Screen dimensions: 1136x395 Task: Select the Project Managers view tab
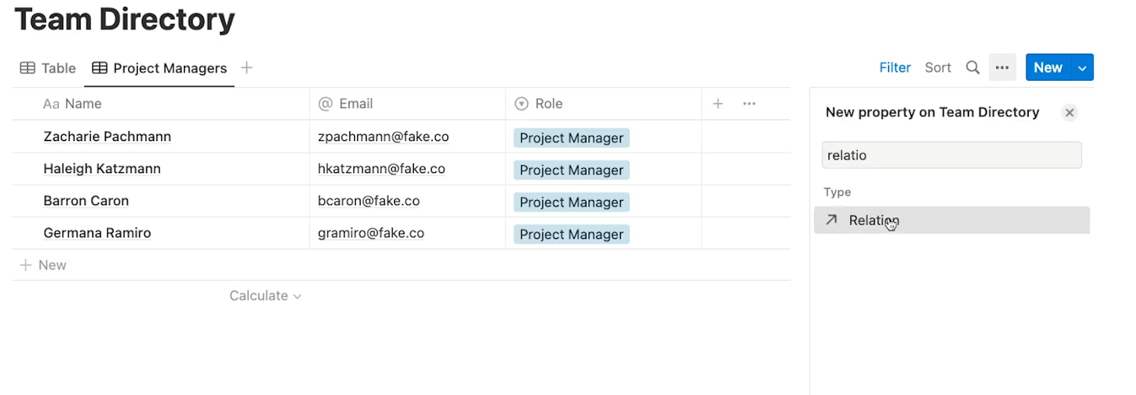tap(160, 68)
